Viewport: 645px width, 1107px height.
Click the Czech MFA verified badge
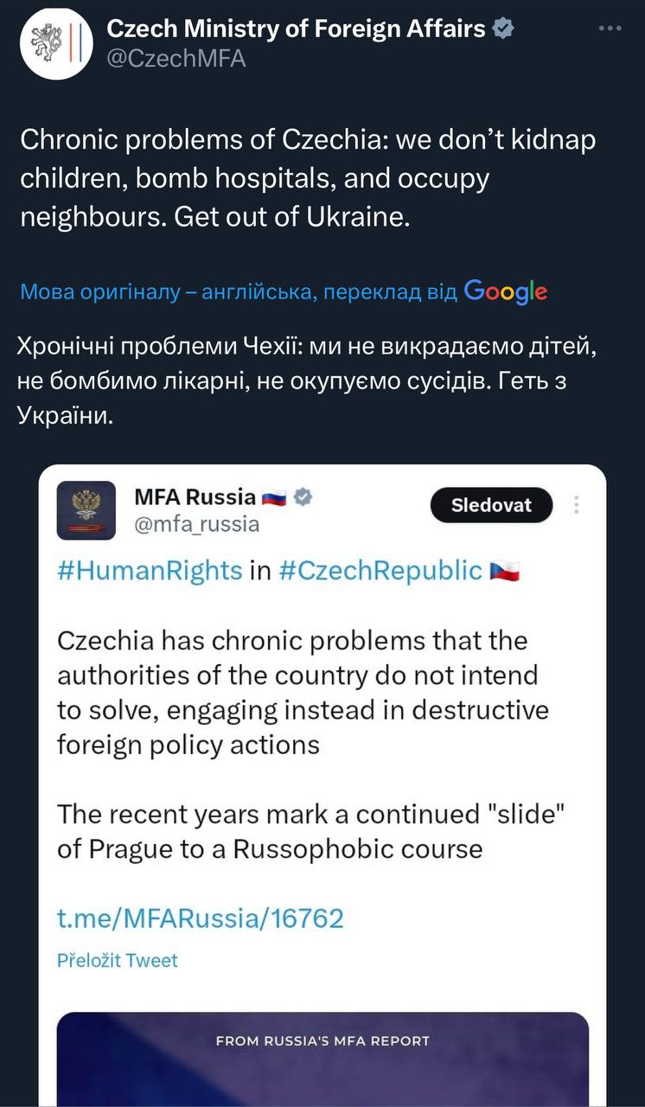point(503,29)
